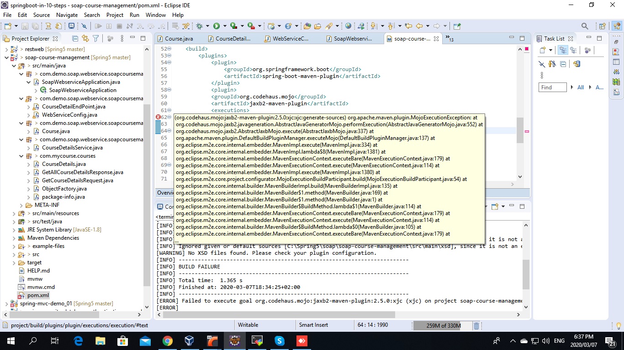Viewport: 624px width, 350px height.
Task: Expand the src/main/resources folder
Action: coord(14,213)
